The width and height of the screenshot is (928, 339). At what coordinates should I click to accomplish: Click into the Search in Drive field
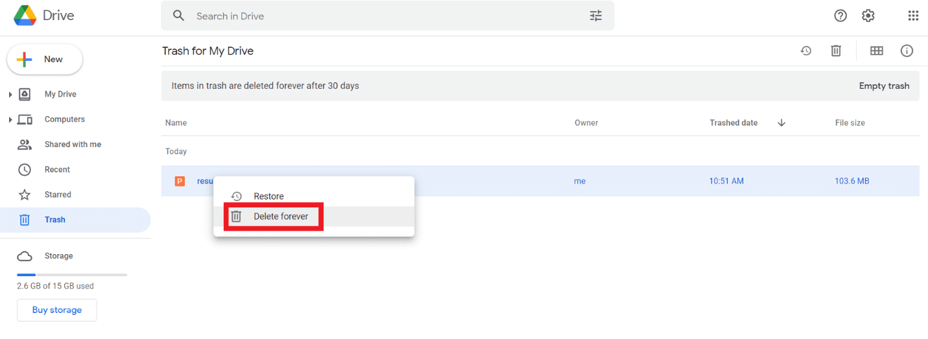(x=387, y=16)
